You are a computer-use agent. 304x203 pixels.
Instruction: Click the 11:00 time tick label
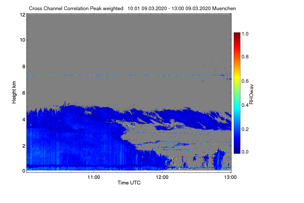(94, 177)
